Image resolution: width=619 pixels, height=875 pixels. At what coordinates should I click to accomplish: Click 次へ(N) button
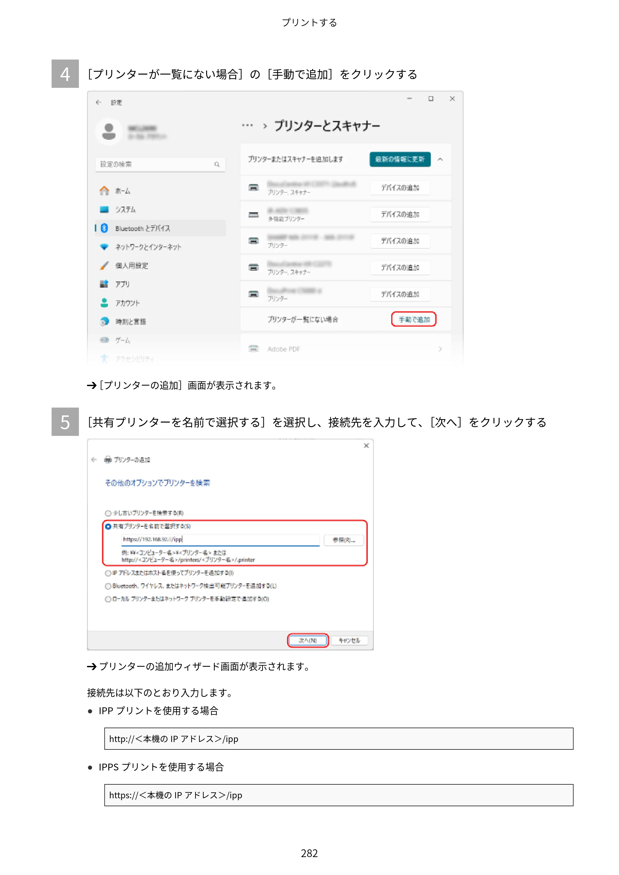[308, 641]
